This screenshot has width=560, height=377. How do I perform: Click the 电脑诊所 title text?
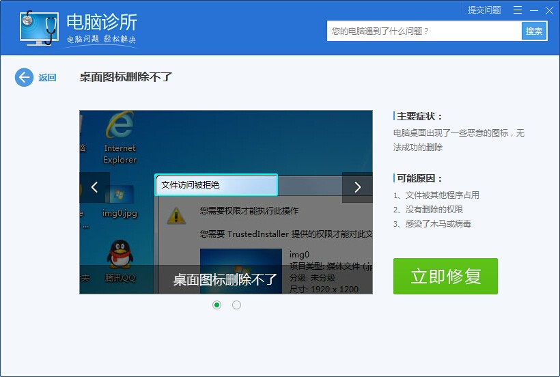coord(102,22)
